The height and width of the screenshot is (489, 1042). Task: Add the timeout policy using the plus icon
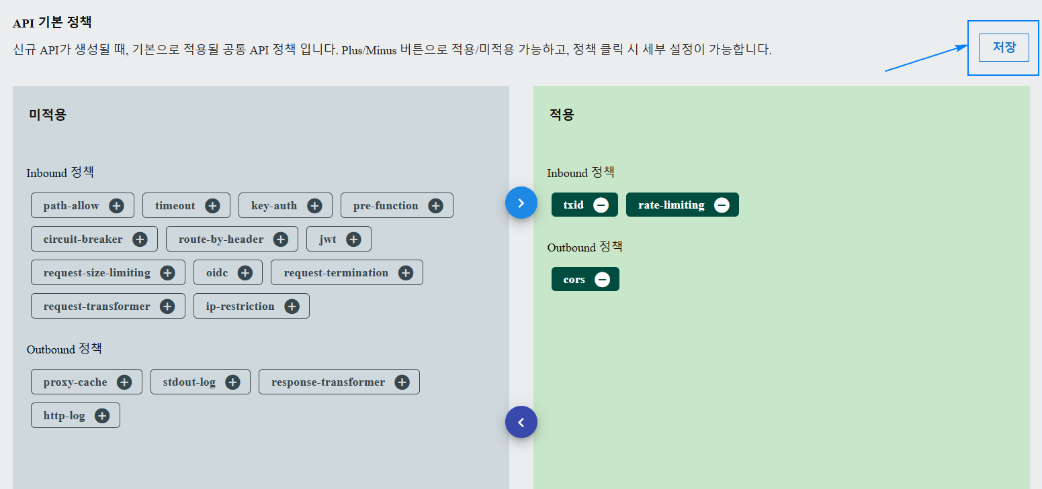click(214, 205)
